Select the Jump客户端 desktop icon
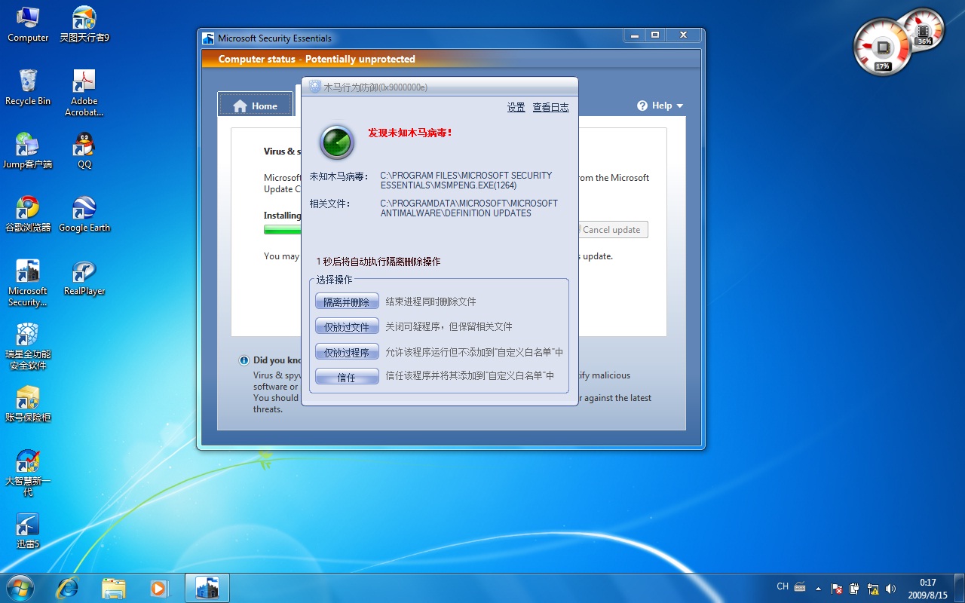The height and width of the screenshot is (603, 965). (x=28, y=151)
